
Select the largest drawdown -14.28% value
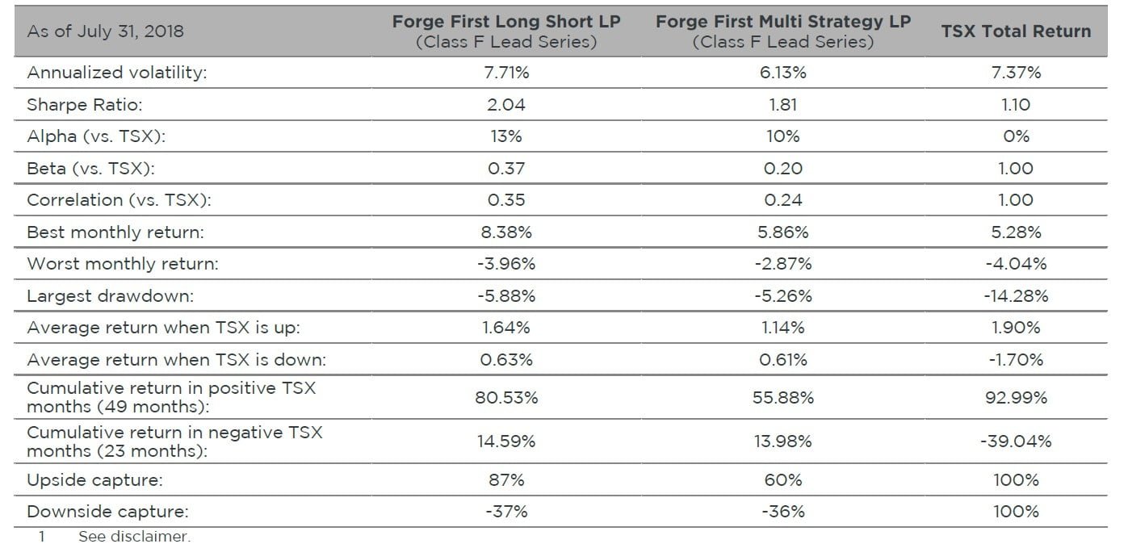tap(1016, 296)
